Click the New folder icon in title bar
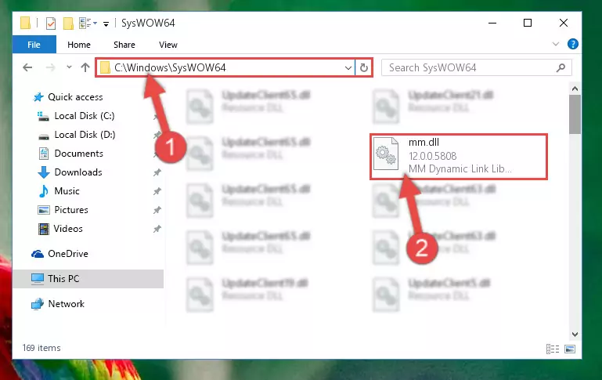The height and width of the screenshot is (380, 602). tap(68, 23)
